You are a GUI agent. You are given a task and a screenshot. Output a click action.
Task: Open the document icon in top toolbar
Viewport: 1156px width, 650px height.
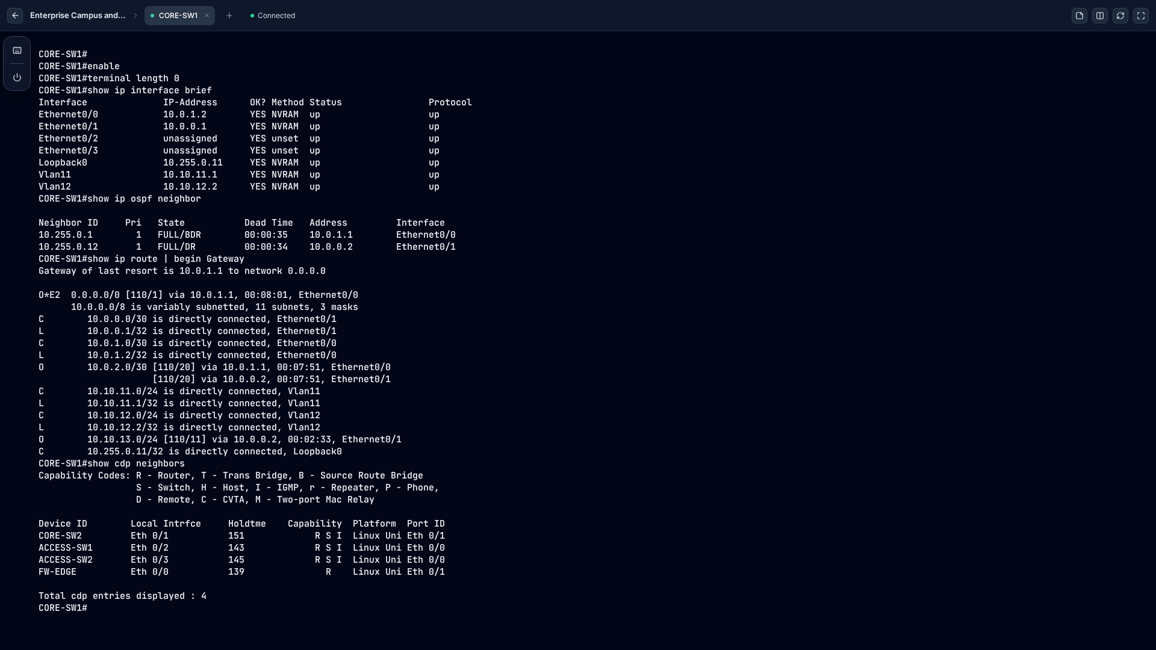coord(1080,16)
